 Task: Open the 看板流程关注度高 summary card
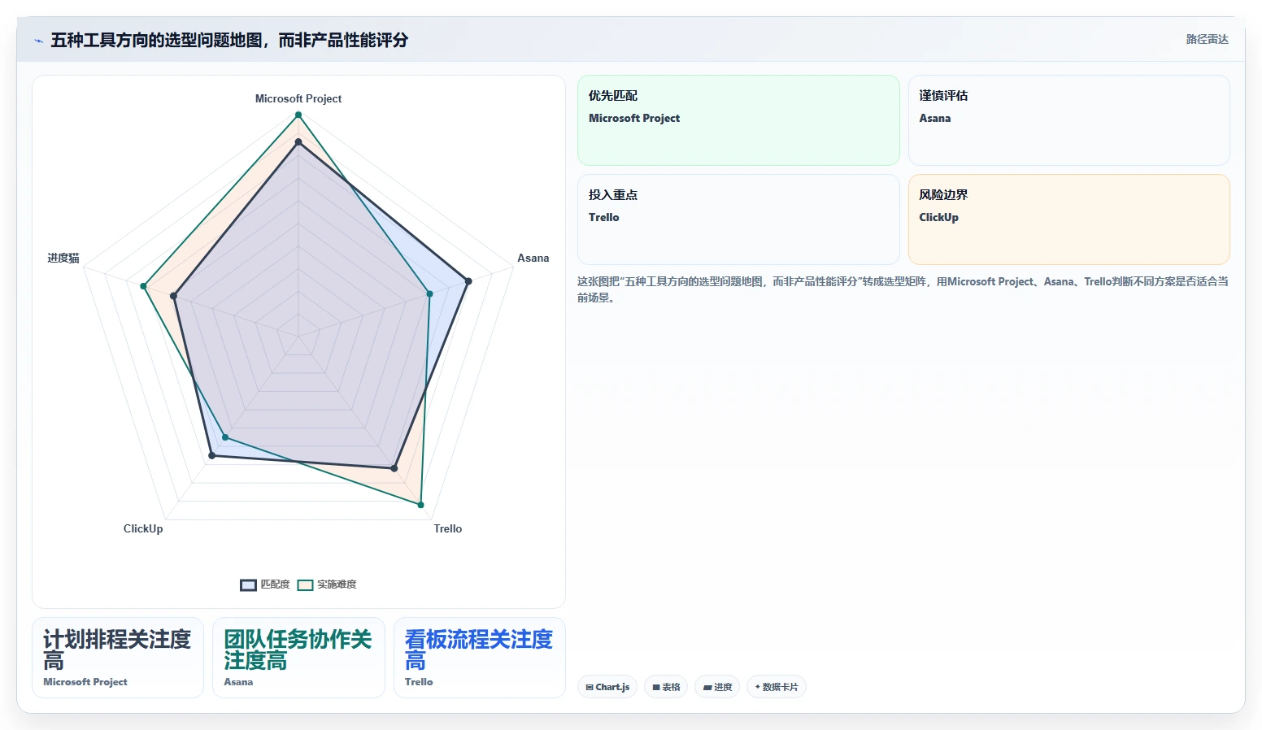click(480, 658)
